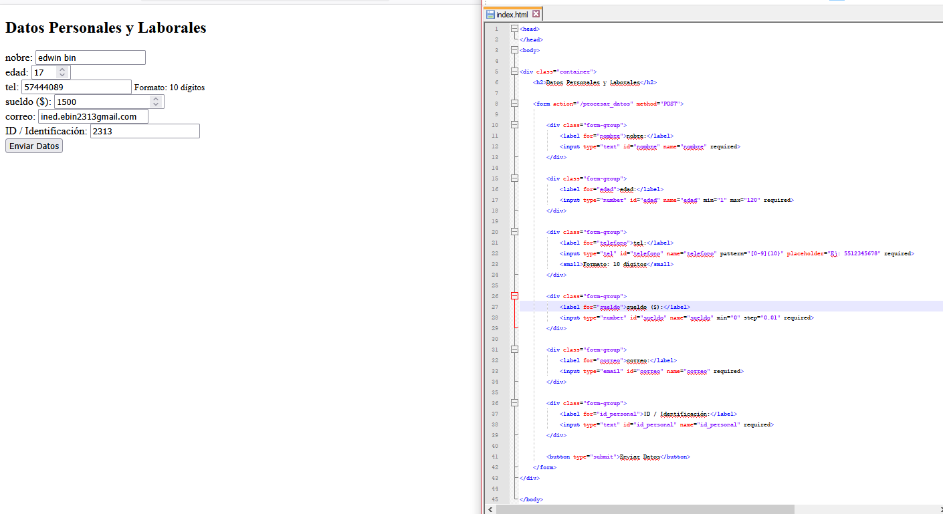The width and height of the screenshot is (943, 514).
Task: Decrease the edad value with down arrow
Action: coord(62,76)
